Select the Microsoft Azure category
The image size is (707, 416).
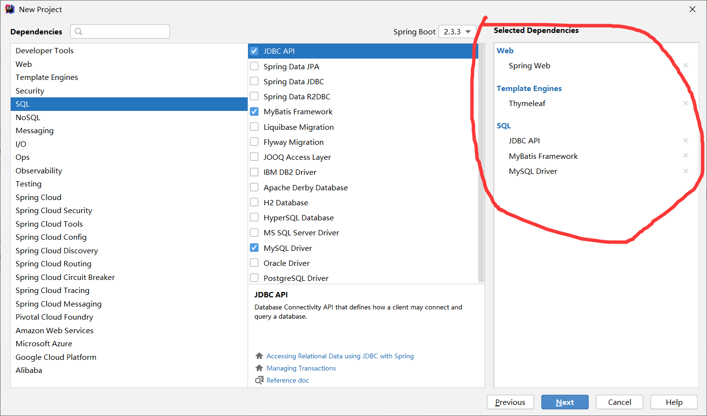[129, 343]
